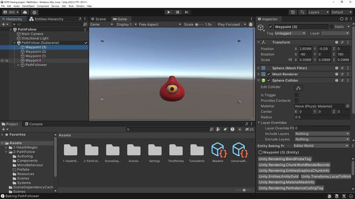Pick a Physic Material via the circle selector
Image resolution: width=355 pixels, height=199 pixels.
click(348, 106)
